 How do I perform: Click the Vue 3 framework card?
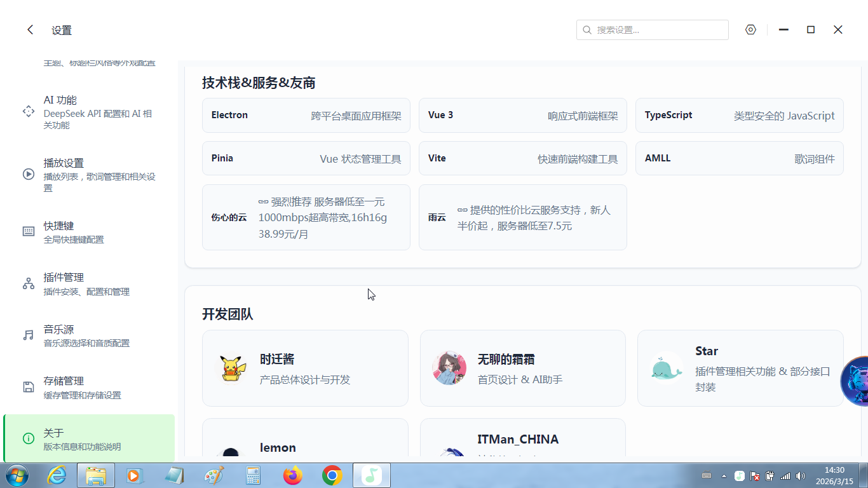pyautogui.click(x=522, y=116)
